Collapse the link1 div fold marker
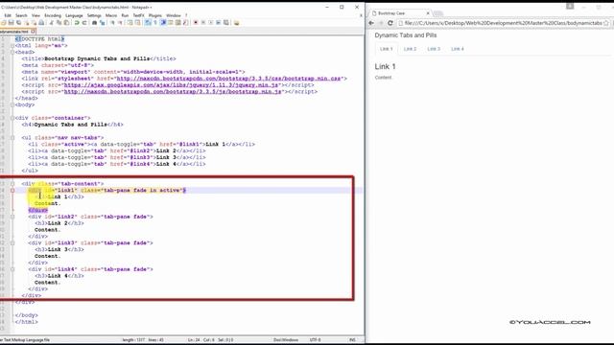The image size is (614, 345). tap(12, 190)
